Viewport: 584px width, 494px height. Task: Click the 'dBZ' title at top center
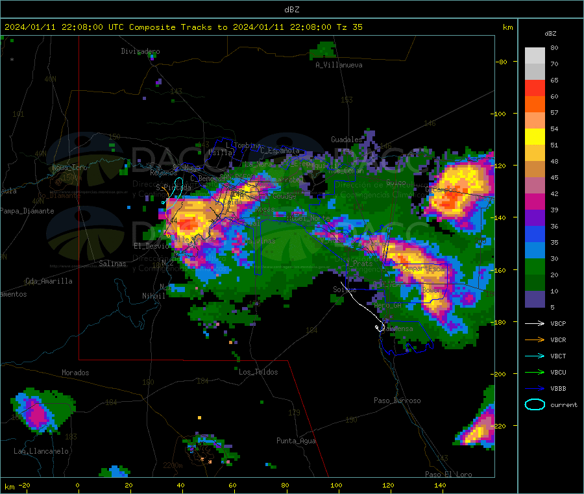click(291, 10)
